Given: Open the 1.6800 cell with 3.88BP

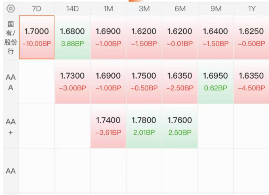Looking at the screenshot, I should point(72,37).
